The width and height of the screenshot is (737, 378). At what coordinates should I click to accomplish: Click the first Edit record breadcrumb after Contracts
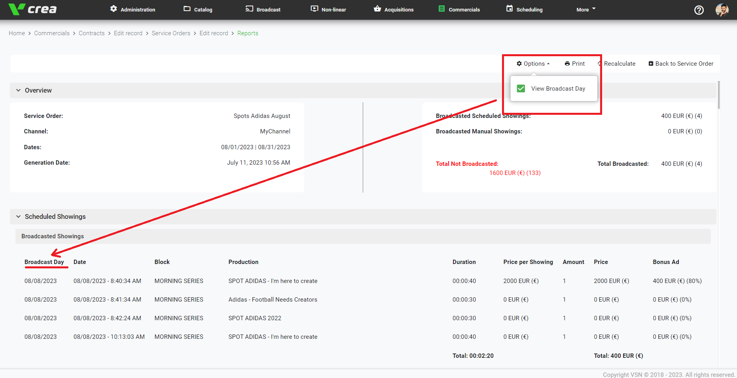[128, 33]
